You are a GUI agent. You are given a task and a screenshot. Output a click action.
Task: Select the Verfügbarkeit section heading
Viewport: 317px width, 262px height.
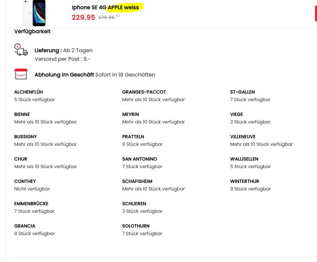[x=32, y=32]
